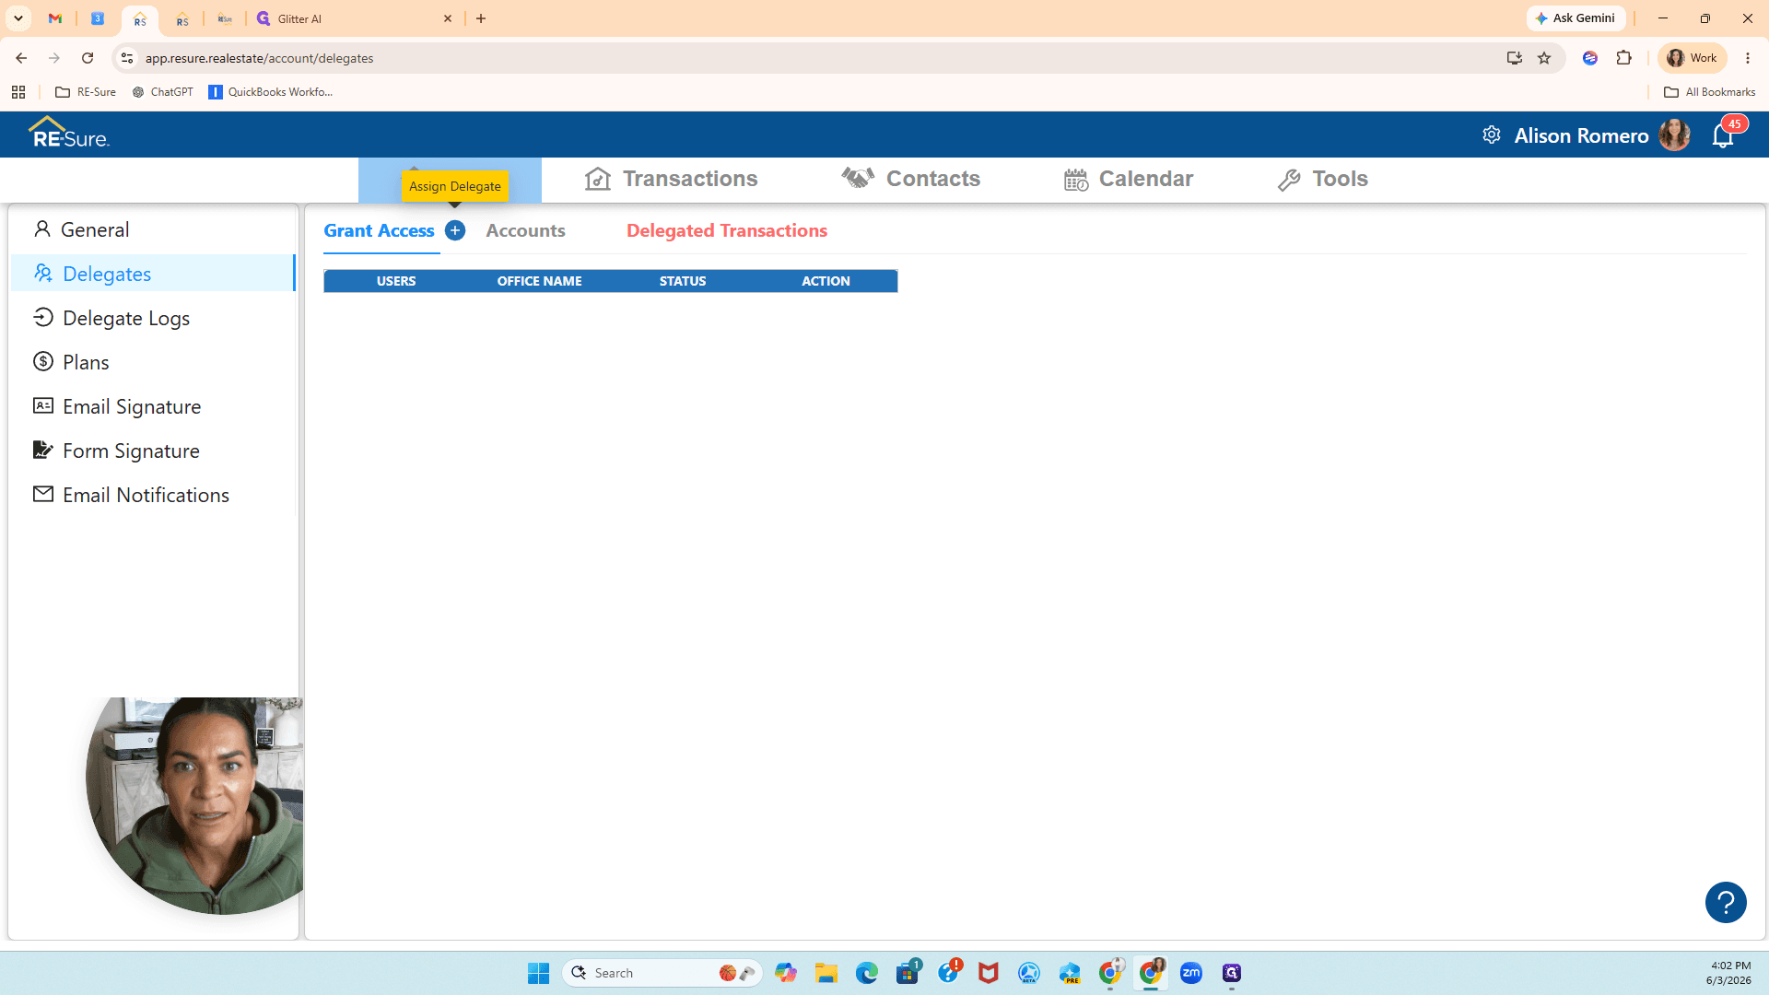Image resolution: width=1769 pixels, height=995 pixels.
Task: Click the STATUS column header
Action: tap(683, 281)
